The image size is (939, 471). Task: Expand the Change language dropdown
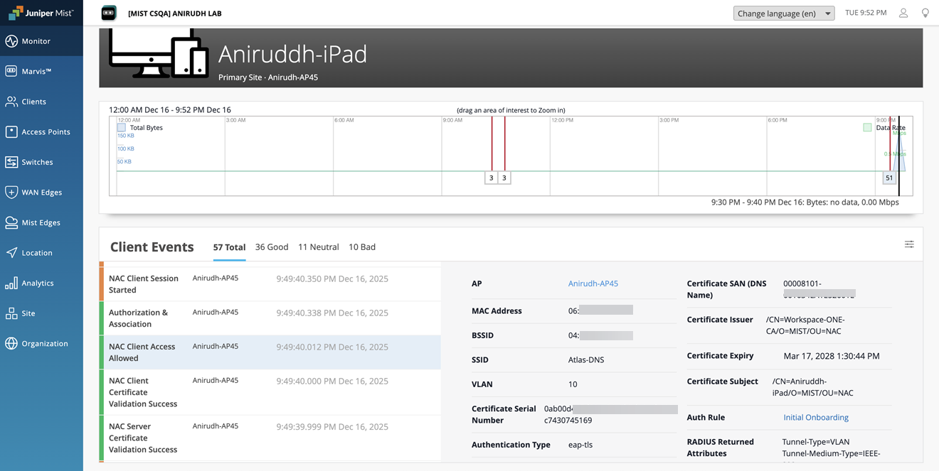pyautogui.click(x=783, y=13)
